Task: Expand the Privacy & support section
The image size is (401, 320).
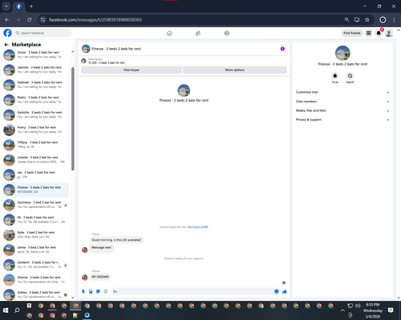Action: point(342,120)
